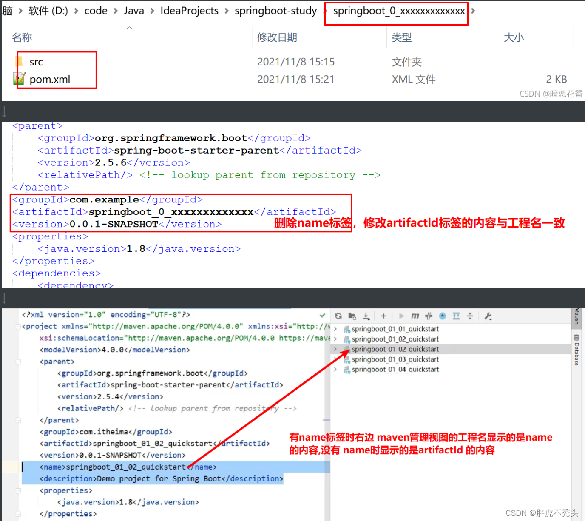Click the pom.xml file icon in Explorer
Viewport: 585px width, 521px height.
(x=20, y=79)
